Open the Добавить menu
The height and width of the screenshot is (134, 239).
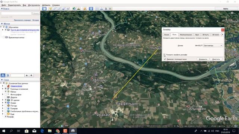tap(46, 5)
